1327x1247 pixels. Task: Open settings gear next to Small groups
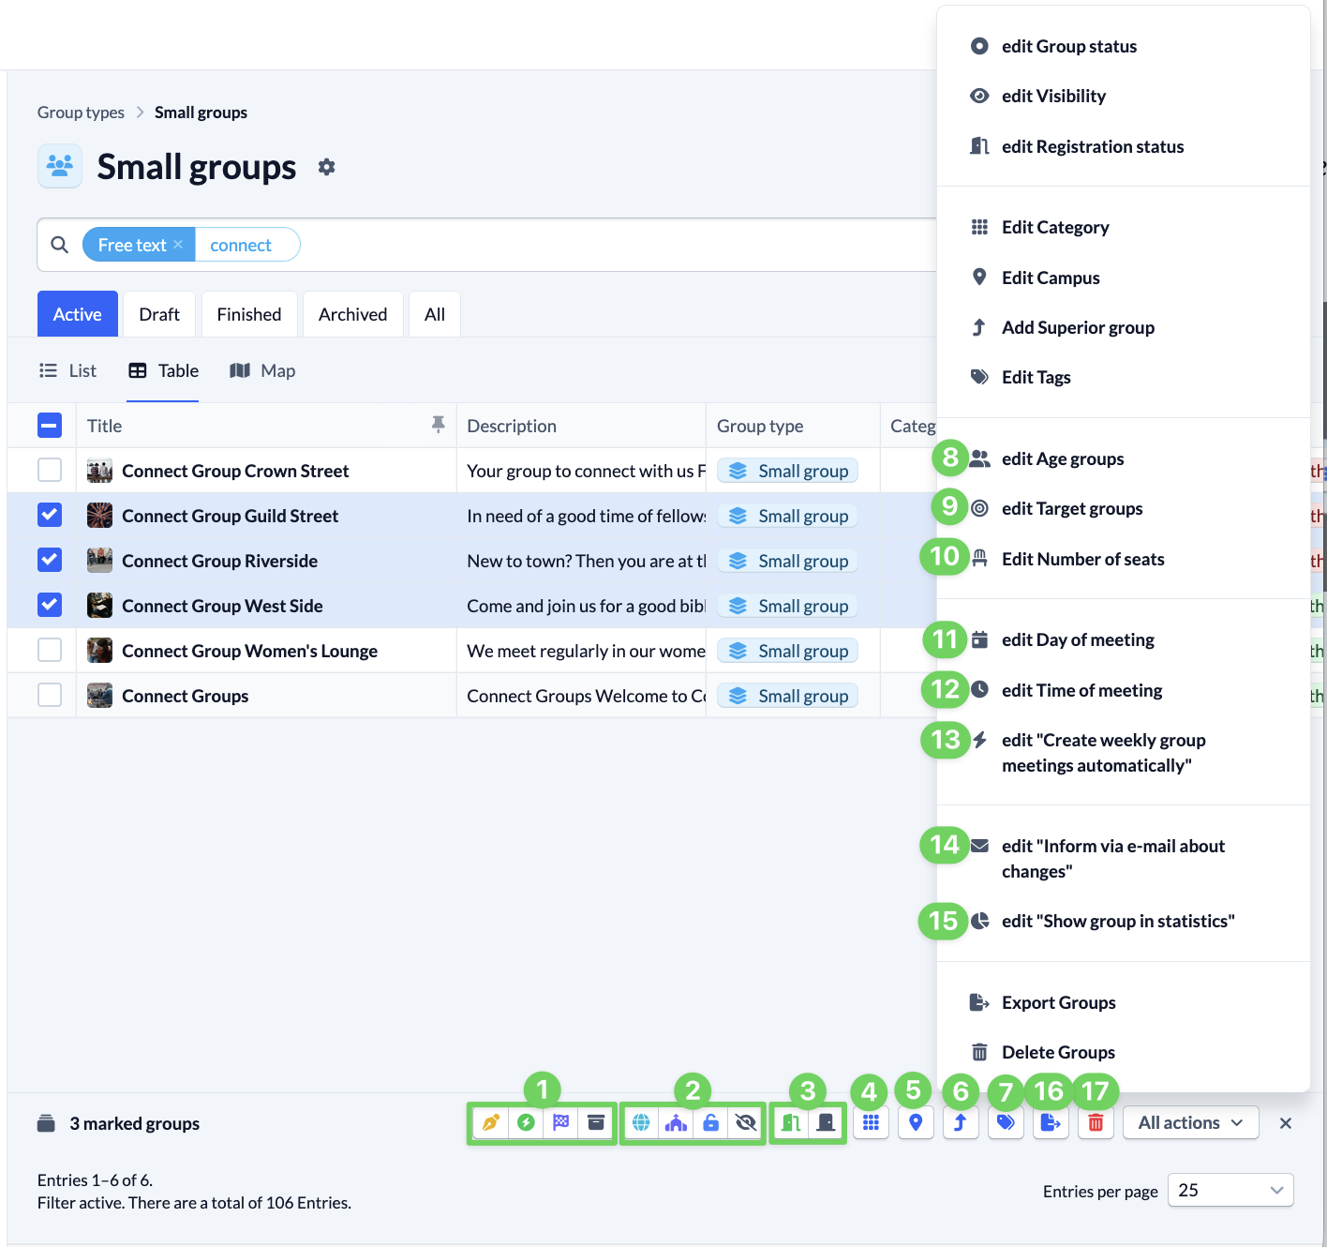[x=326, y=167]
